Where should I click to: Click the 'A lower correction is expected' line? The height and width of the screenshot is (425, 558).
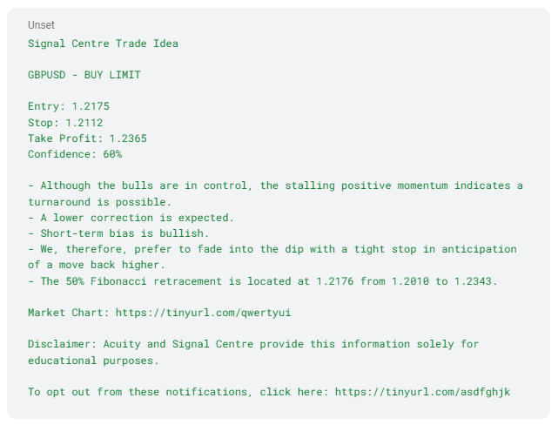point(131,218)
